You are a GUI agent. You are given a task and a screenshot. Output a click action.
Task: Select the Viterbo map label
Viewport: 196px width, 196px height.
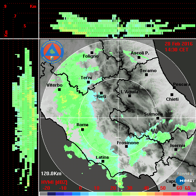[x=54, y=85]
